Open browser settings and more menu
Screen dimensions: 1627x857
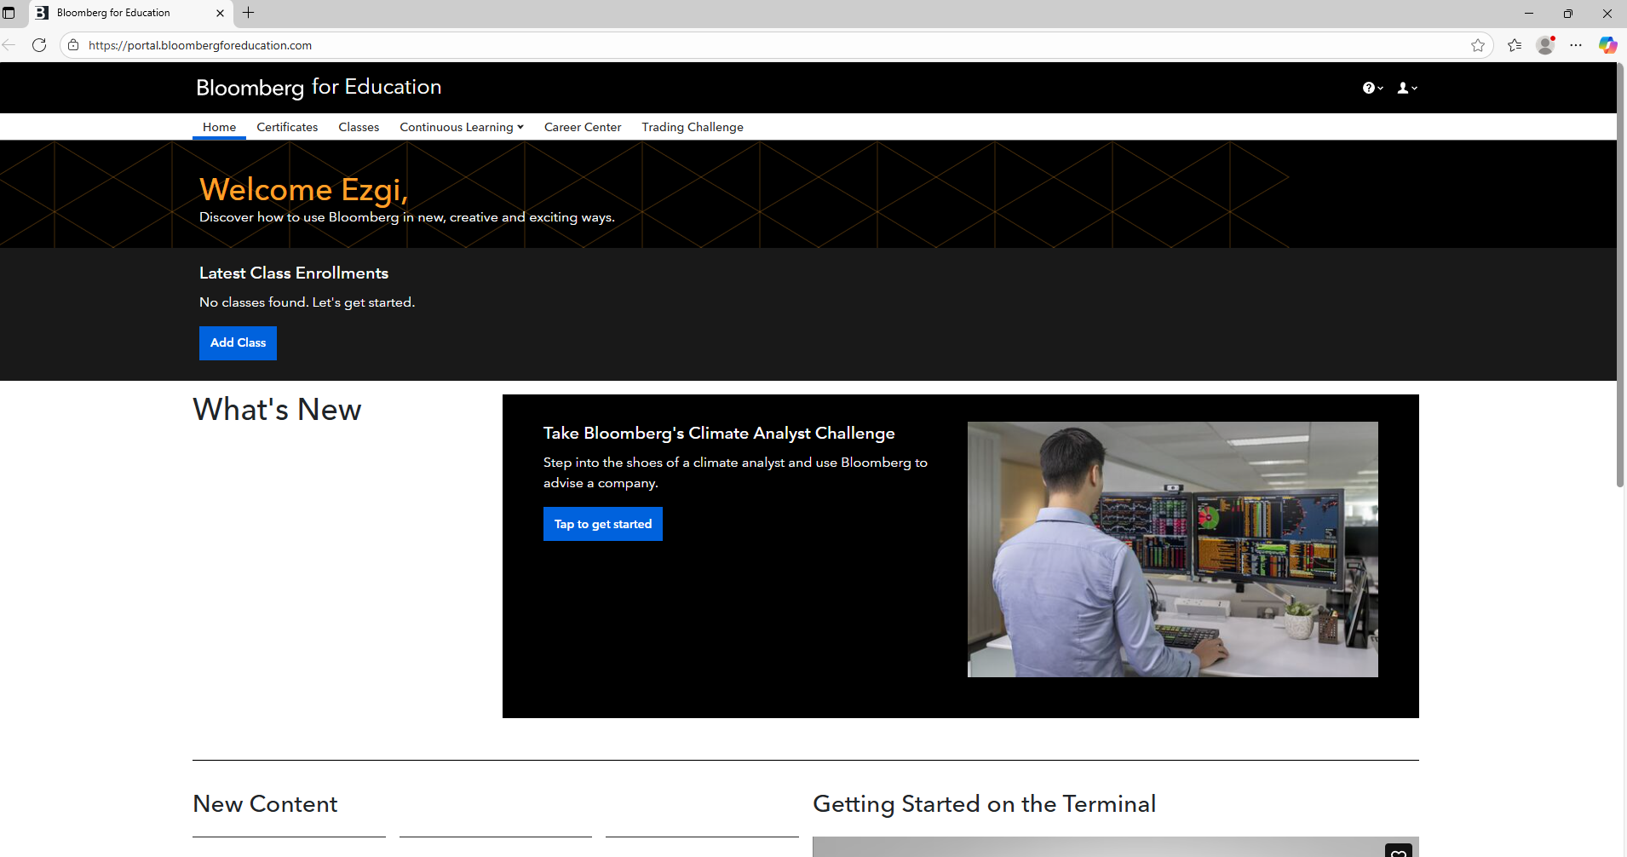(x=1576, y=45)
